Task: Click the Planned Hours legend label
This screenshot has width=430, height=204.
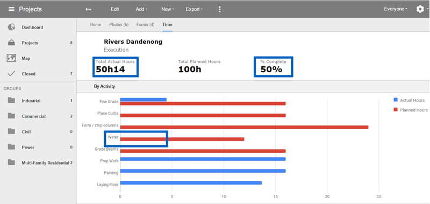Action: [413, 110]
